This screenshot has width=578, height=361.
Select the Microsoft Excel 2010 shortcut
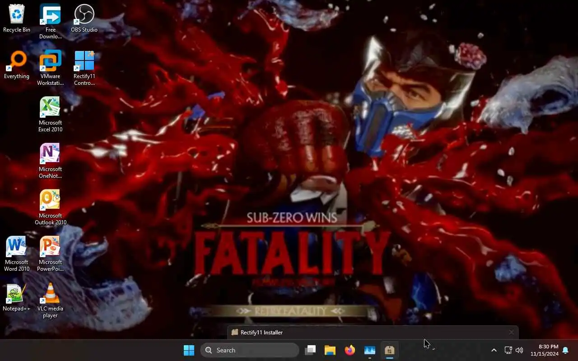pyautogui.click(x=50, y=115)
